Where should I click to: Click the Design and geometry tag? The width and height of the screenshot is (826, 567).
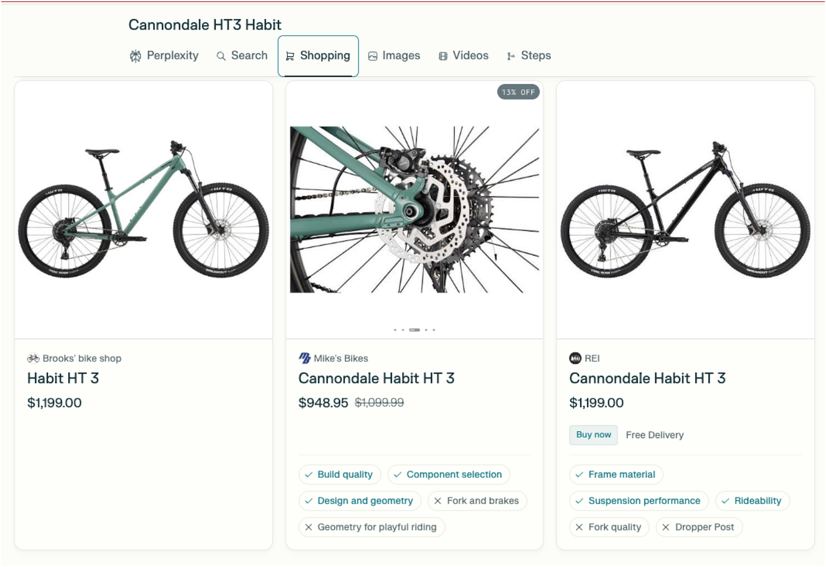coord(360,501)
